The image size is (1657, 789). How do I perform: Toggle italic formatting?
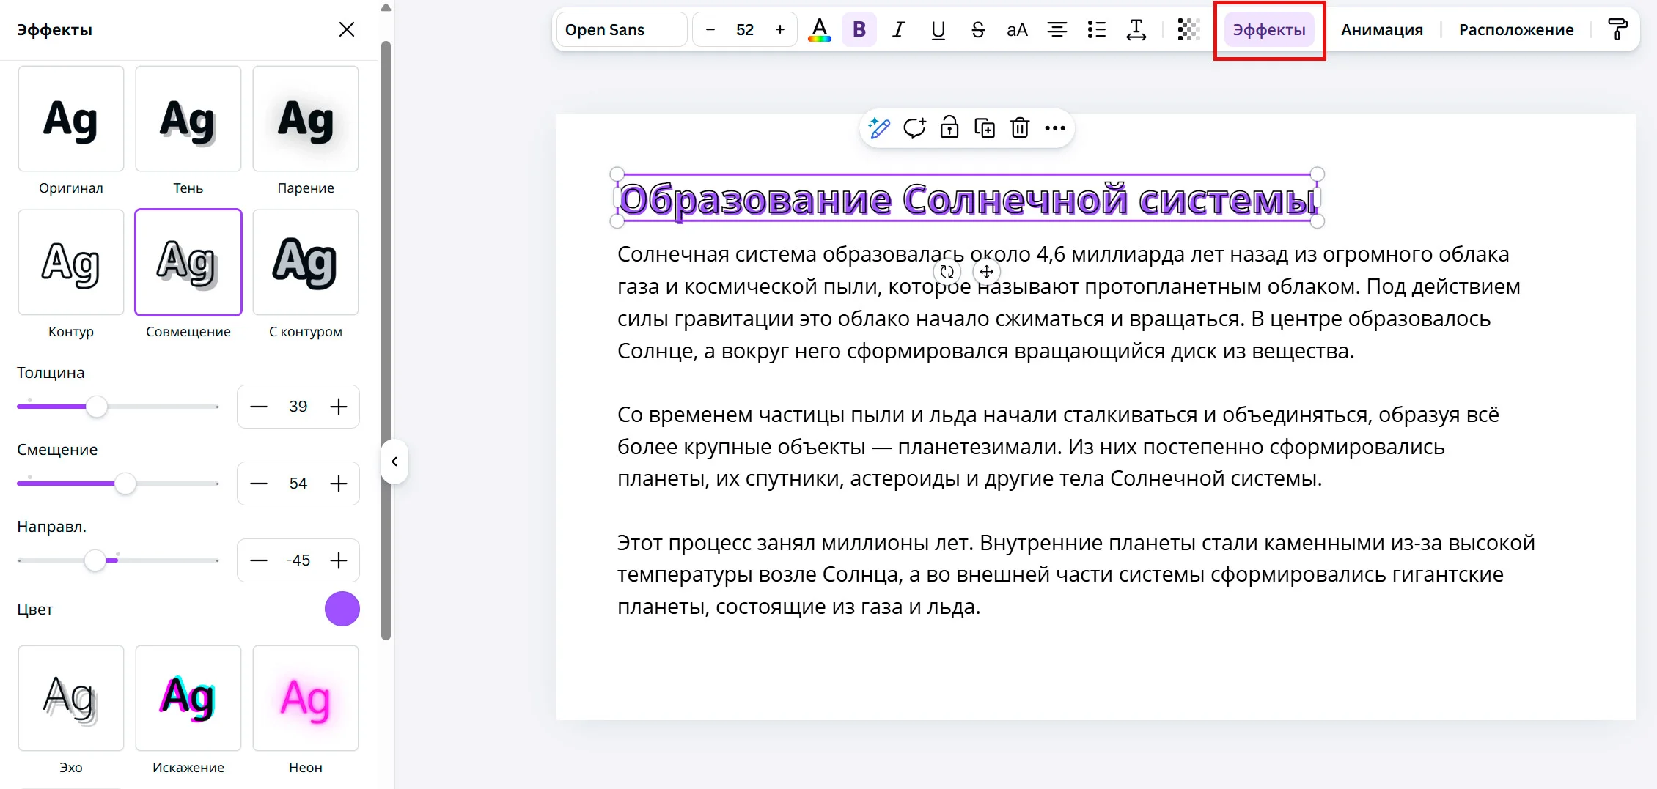coord(898,30)
